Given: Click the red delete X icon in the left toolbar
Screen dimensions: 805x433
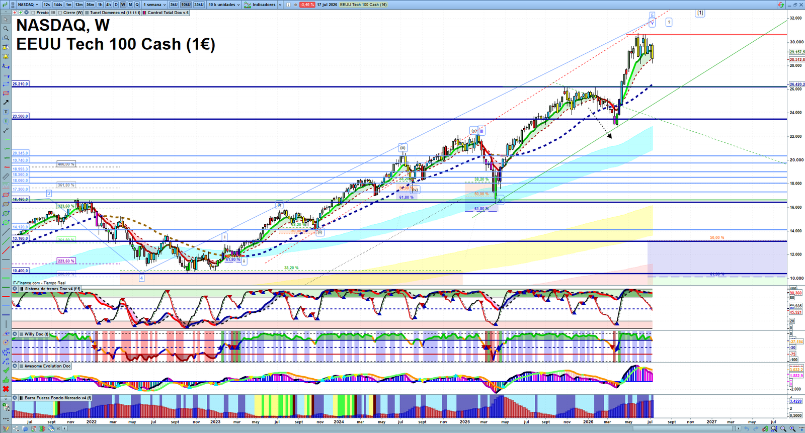Looking at the screenshot, I should pyautogui.click(x=6, y=389).
